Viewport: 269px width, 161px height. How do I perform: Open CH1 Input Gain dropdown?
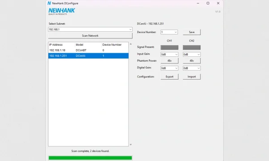click(x=169, y=55)
